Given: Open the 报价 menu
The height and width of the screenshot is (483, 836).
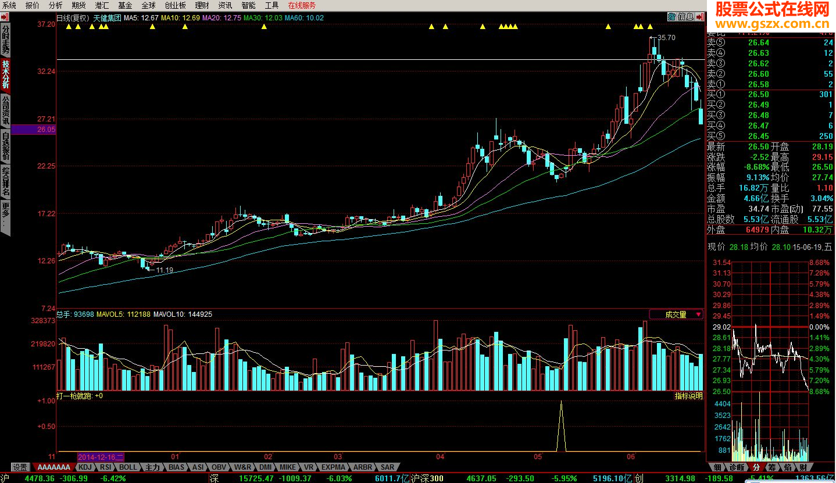Looking at the screenshot, I should tap(33, 5).
